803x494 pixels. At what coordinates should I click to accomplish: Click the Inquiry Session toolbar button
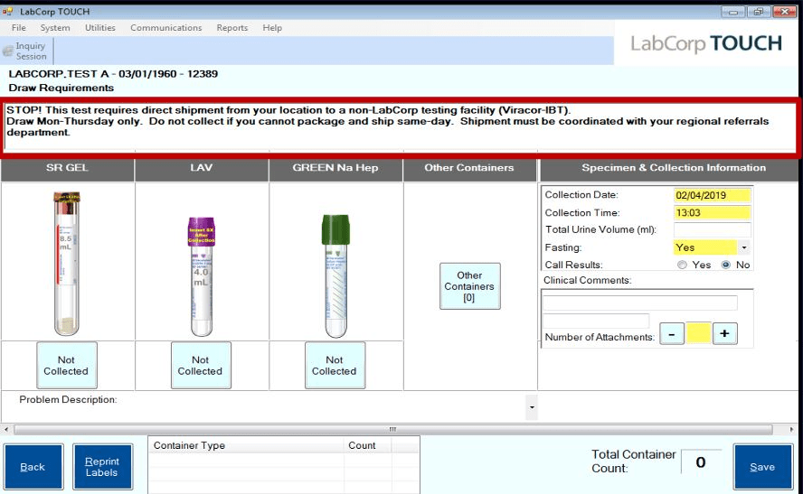coord(25,51)
